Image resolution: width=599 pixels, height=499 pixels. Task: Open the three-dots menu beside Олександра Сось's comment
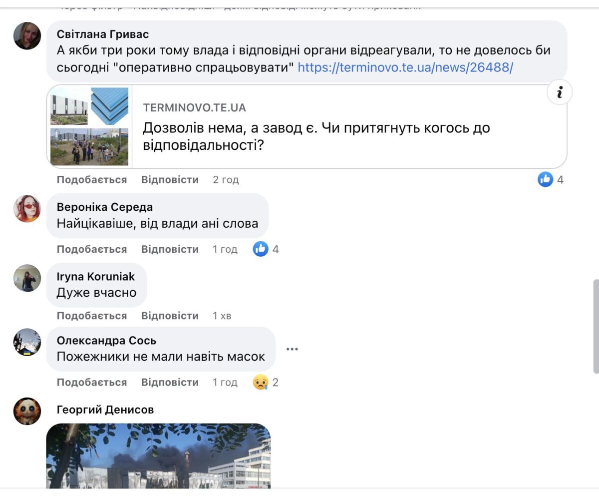[x=292, y=349]
